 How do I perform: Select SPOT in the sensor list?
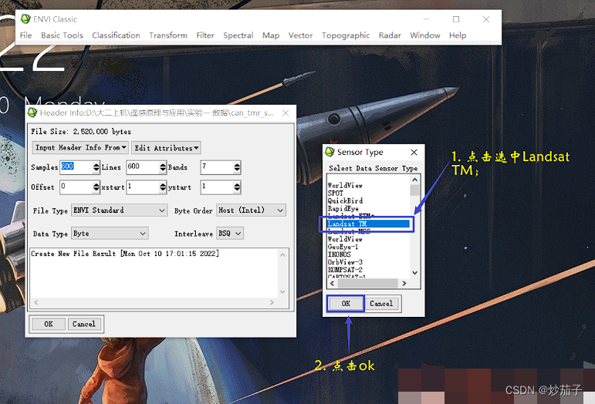point(336,194)
